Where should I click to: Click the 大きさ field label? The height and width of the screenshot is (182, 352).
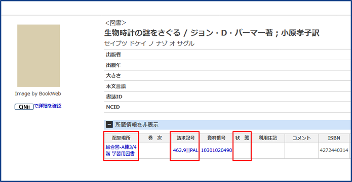tap(113, 76)
